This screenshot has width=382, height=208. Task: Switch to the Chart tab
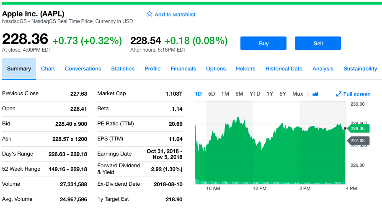[48, 69]
